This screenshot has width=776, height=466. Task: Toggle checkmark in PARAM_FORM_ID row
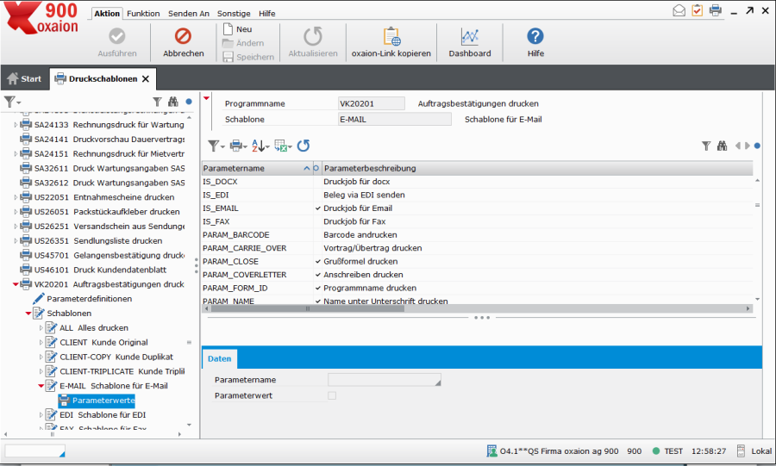[x=317, y=288]
